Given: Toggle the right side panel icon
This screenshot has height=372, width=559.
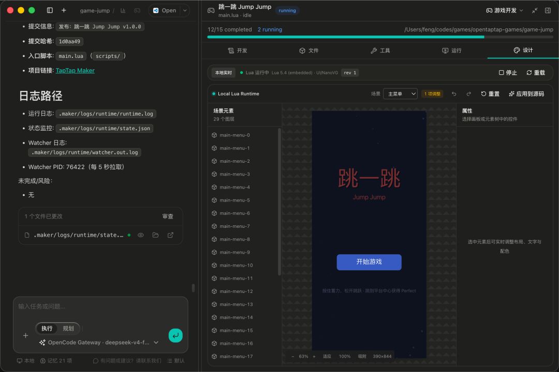Looking at the screenshot, I should 548,10.
